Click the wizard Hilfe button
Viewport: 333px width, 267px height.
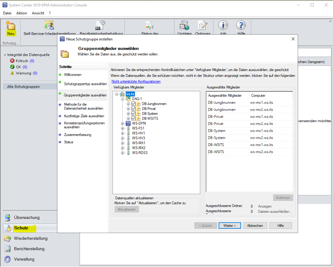tap(281, 226)
